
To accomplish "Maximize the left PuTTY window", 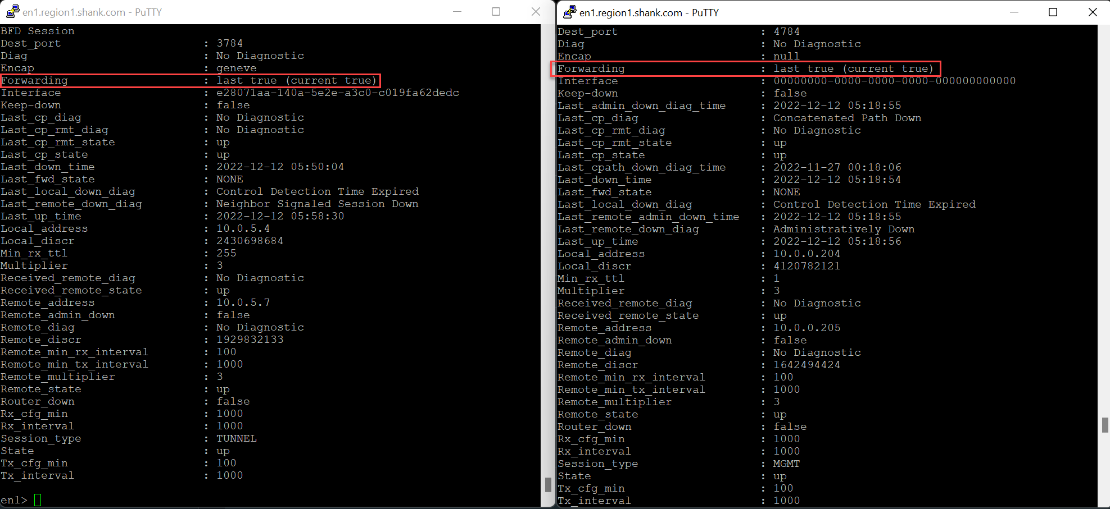I will tap(496, 12).
